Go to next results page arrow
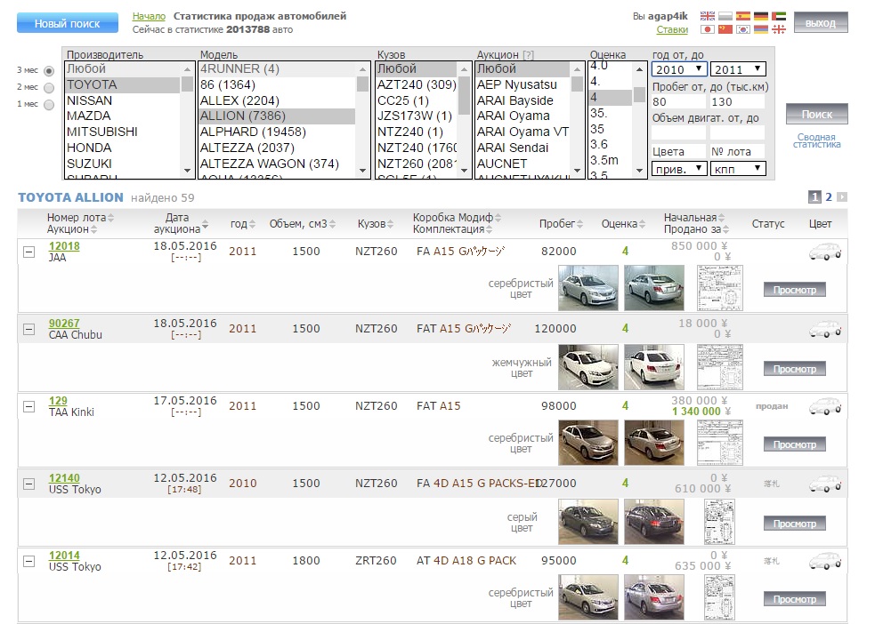 click(x=842, y=196)
